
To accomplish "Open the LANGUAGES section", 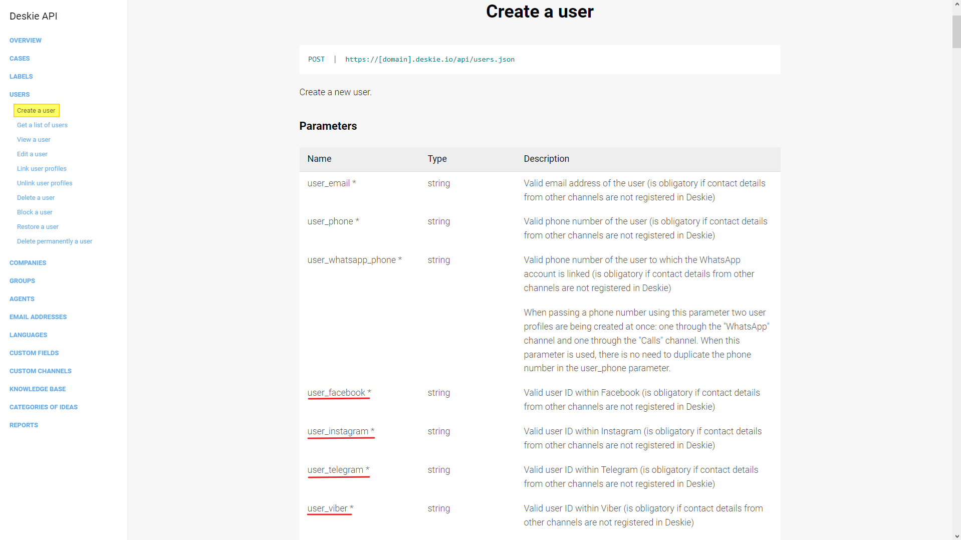I will (x=28, y=335).
